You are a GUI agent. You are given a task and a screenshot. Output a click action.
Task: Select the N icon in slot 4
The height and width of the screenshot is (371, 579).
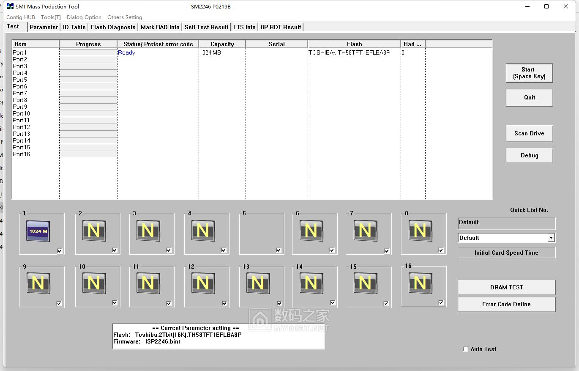[203, 231]
